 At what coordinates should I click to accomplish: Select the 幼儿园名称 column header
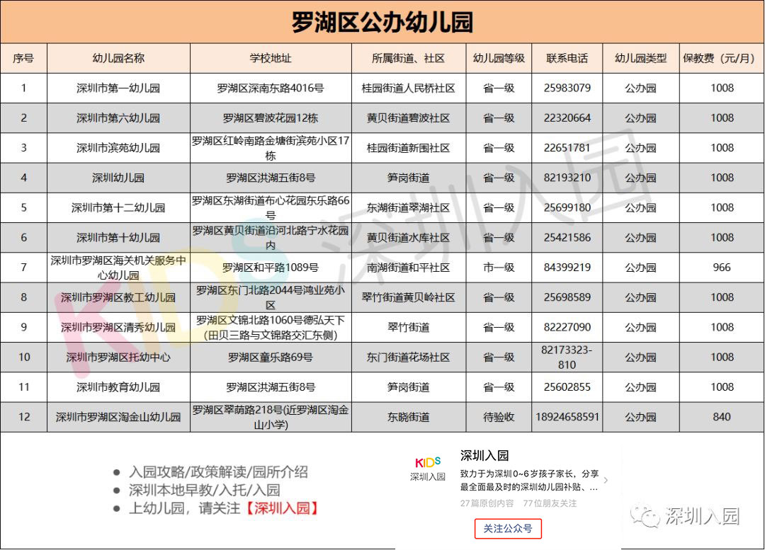(x=118, y=58)
